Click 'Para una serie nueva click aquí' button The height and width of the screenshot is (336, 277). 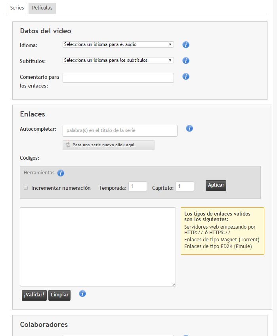click(x=109, y=145)
